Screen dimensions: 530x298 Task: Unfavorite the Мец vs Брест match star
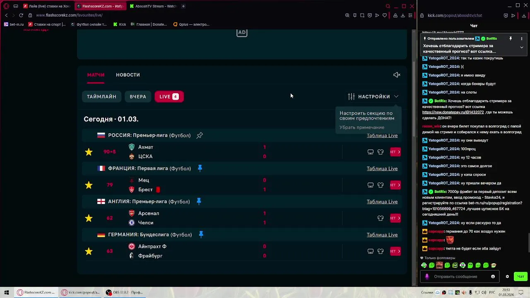pyautogui.click(x=89, y=185)
